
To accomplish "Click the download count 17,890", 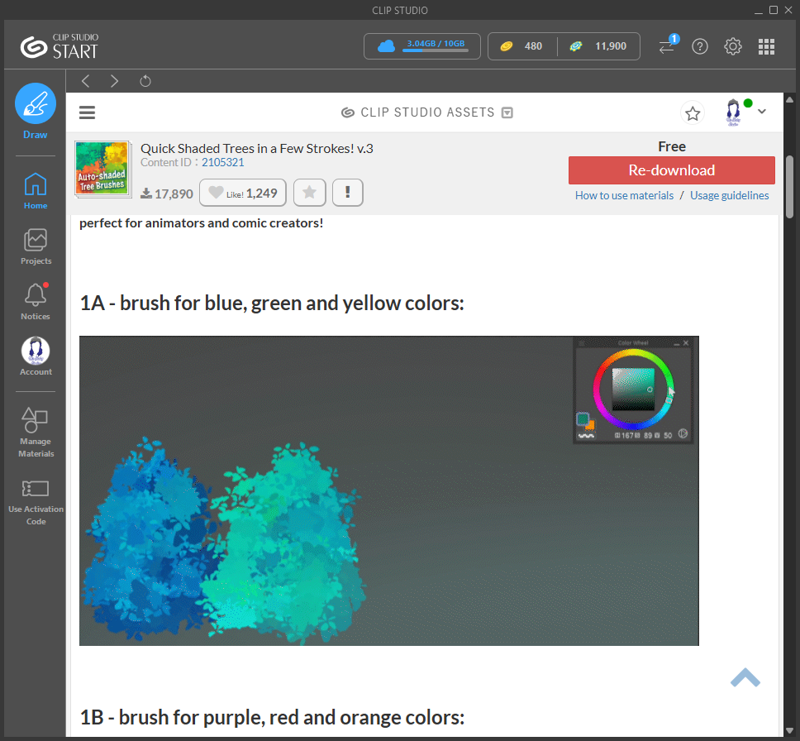I will 167,194.
